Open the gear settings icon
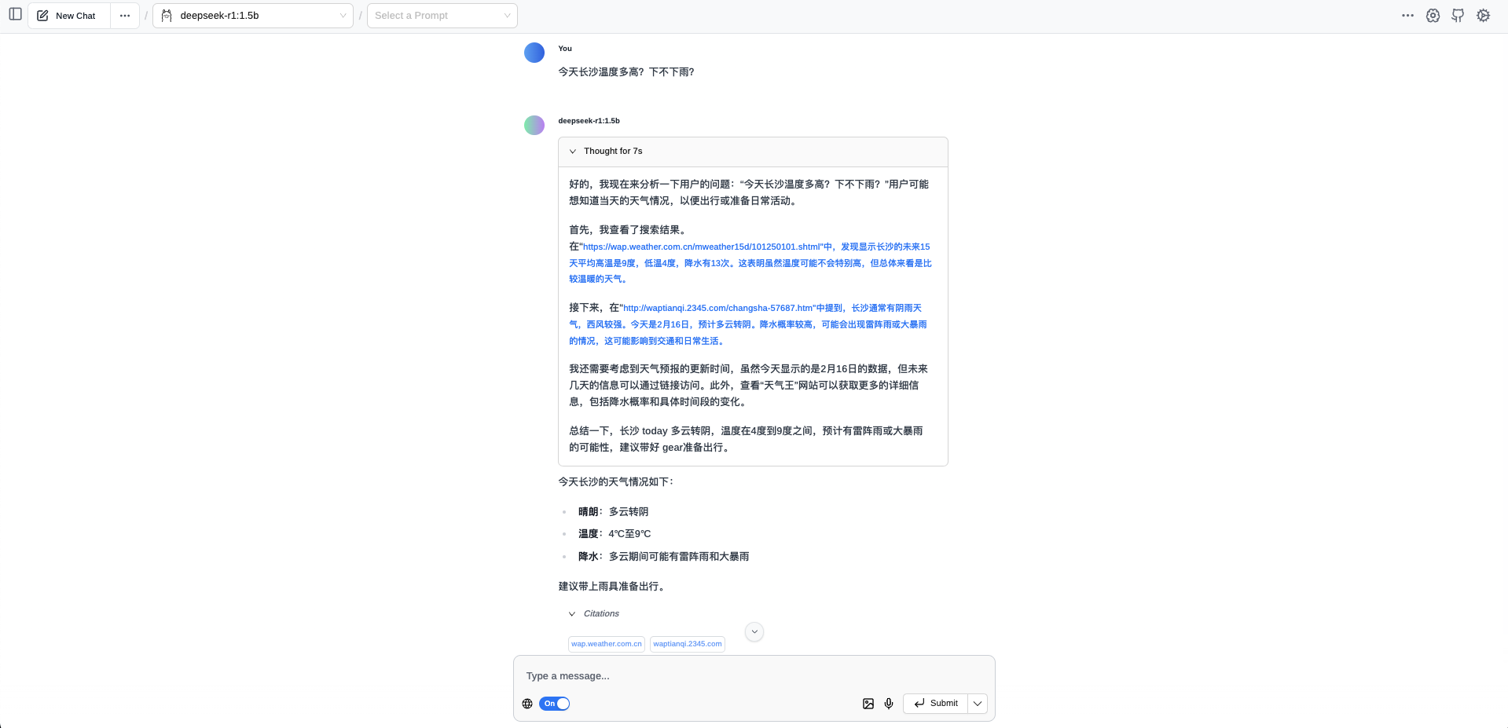 pyautogui.click(x=1483, y=16)
